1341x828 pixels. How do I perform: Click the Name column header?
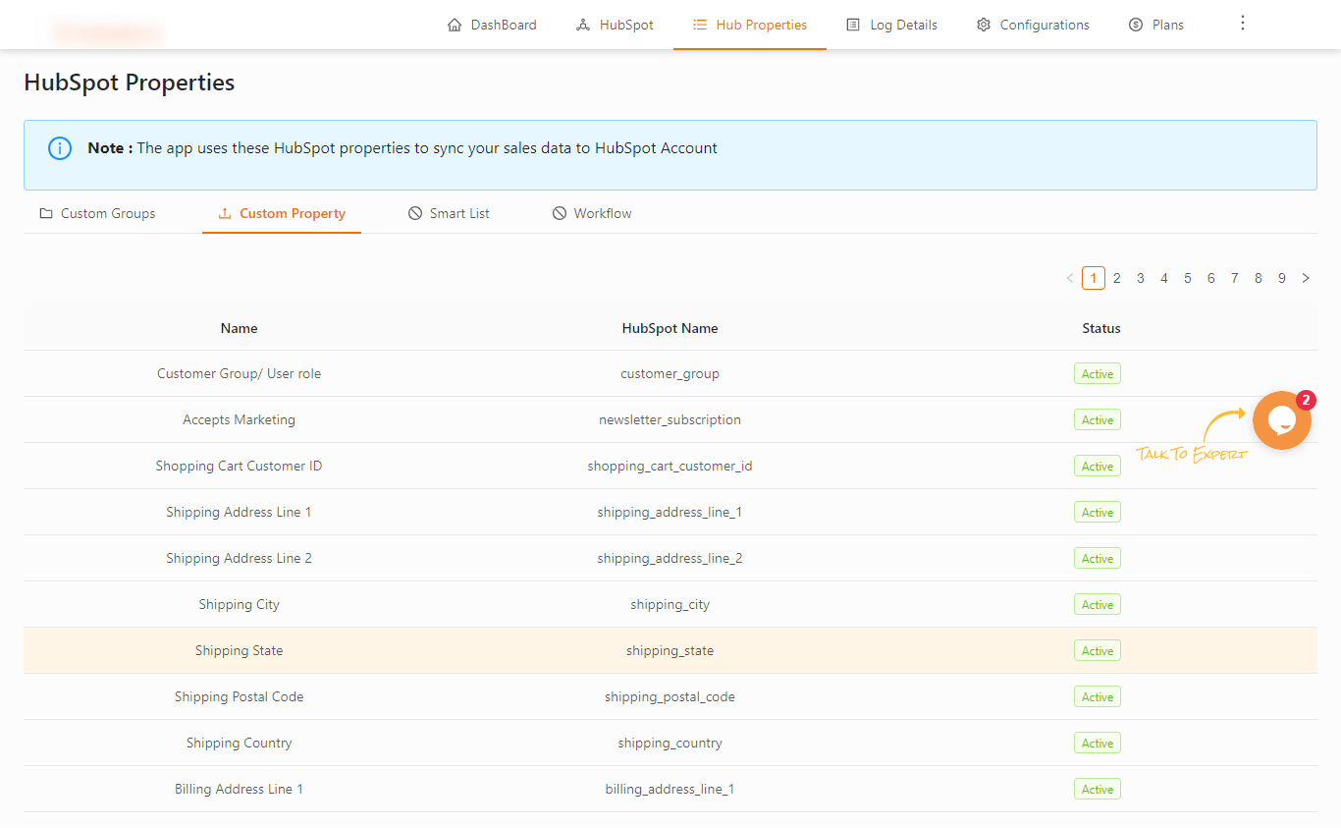[x=239, y=328]
